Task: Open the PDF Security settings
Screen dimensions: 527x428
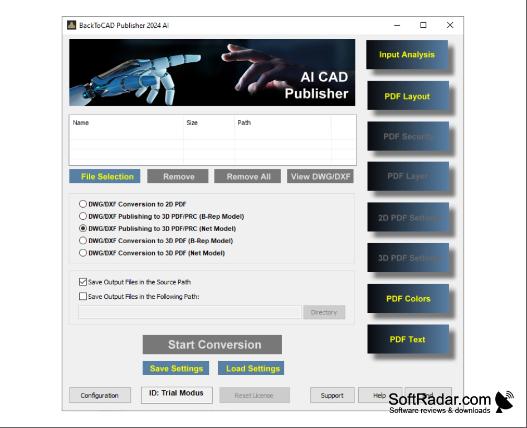Action: point(408,136)
